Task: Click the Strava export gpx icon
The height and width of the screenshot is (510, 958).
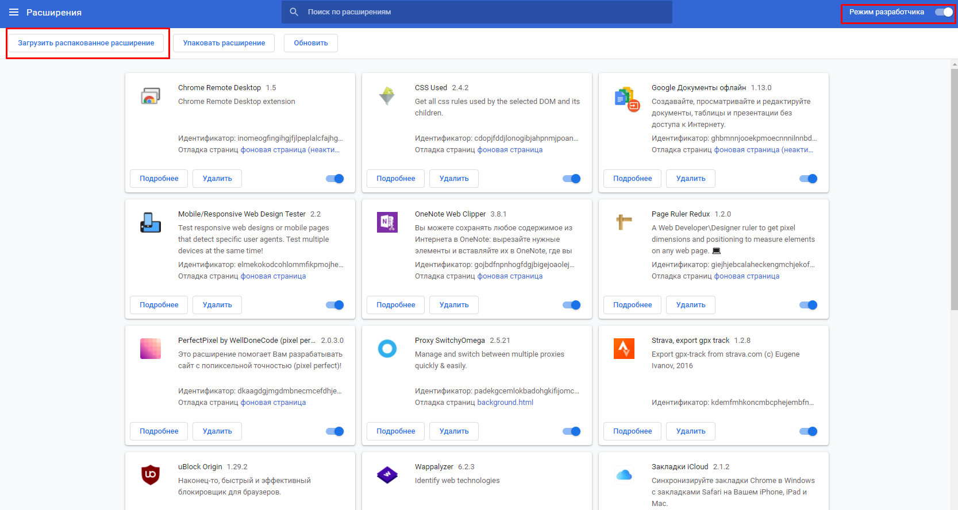Action: pyautogui.click(x=624, y=349)
